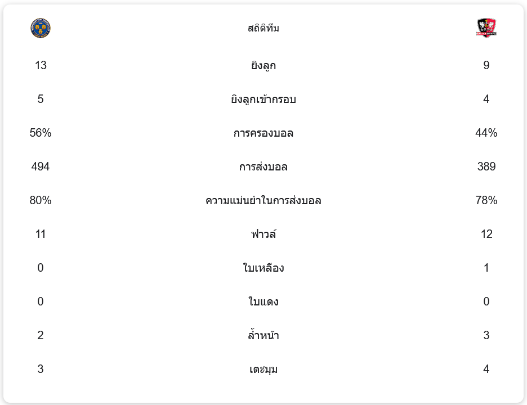Viewport: 527px width, 405px height.
Task: Click the home team's 13 shots value
Action: [41, 66]
